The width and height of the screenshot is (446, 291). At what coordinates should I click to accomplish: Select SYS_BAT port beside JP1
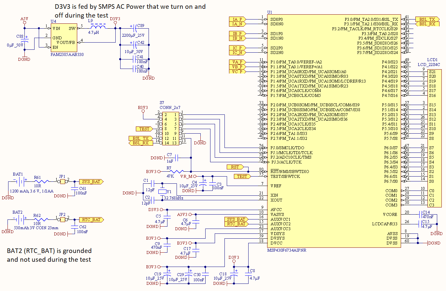(91, 181)
